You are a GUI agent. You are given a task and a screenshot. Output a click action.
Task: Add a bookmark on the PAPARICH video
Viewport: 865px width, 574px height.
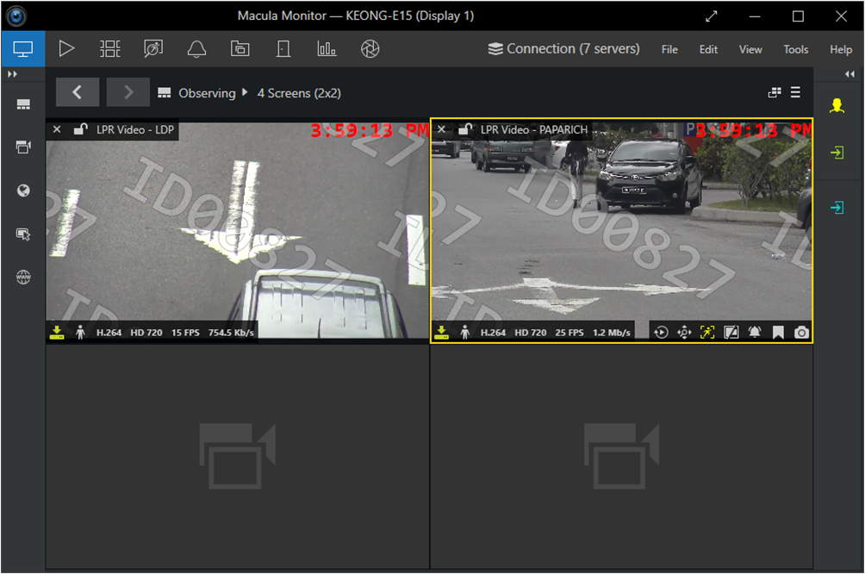778,333
